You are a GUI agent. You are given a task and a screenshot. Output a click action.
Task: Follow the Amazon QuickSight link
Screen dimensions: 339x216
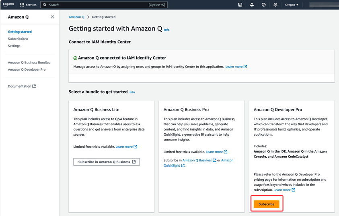(174, 165)
